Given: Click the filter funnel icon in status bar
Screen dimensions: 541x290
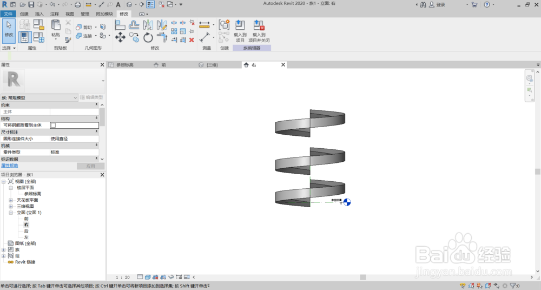Looking at the screenshot, I should pos(513,286).
